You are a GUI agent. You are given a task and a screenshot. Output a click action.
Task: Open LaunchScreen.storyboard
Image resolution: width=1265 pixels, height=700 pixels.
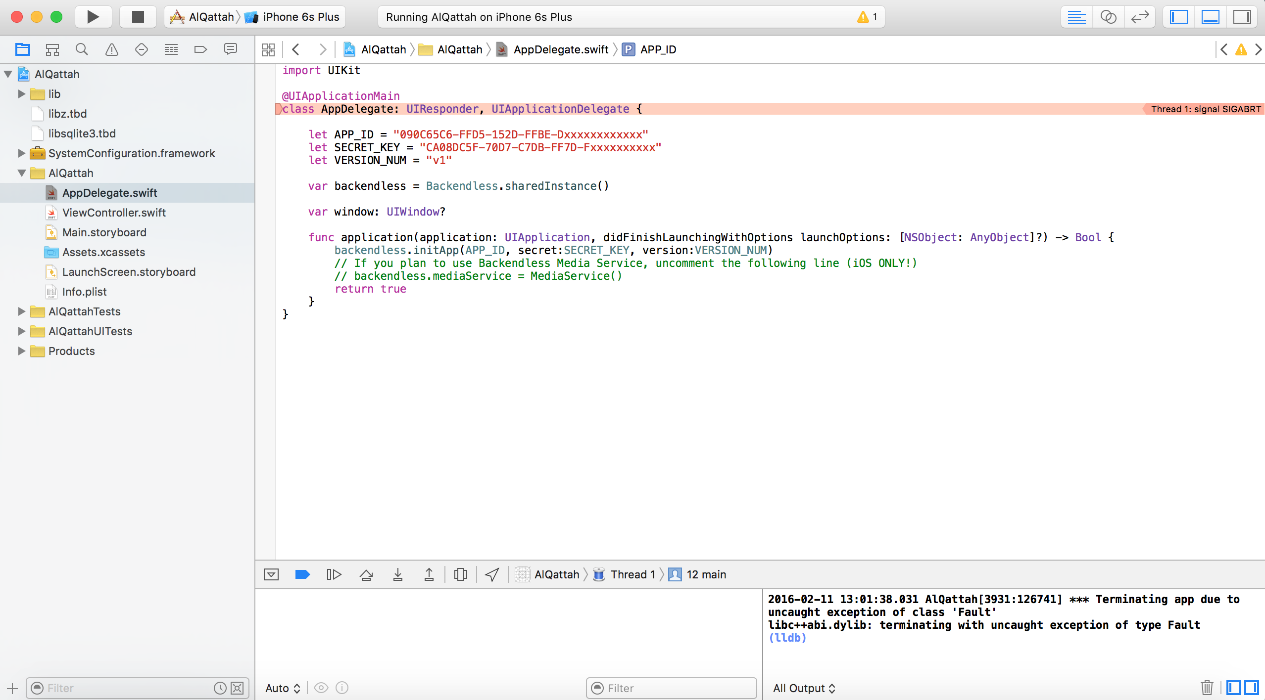pos(128,272)
